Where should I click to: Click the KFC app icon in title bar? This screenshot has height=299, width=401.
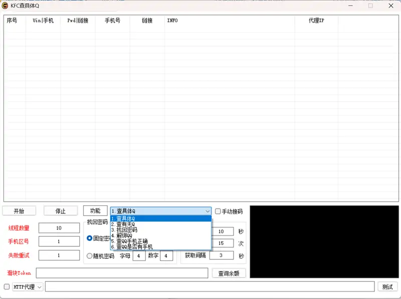[5, 6]
